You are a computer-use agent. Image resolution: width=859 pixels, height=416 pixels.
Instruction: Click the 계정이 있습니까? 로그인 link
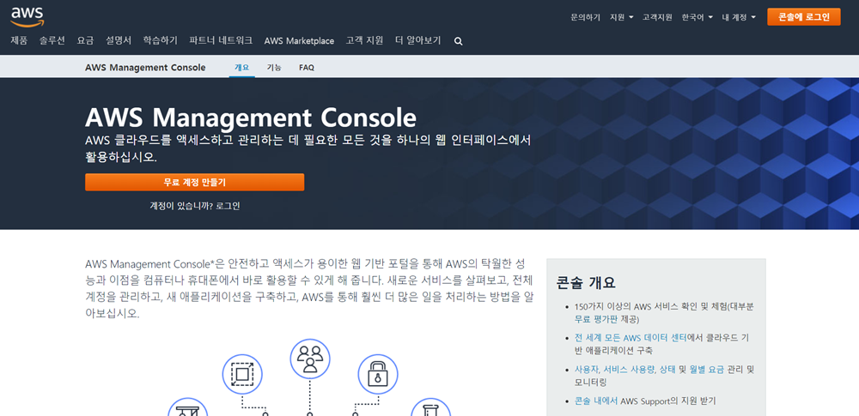point(194,206)
